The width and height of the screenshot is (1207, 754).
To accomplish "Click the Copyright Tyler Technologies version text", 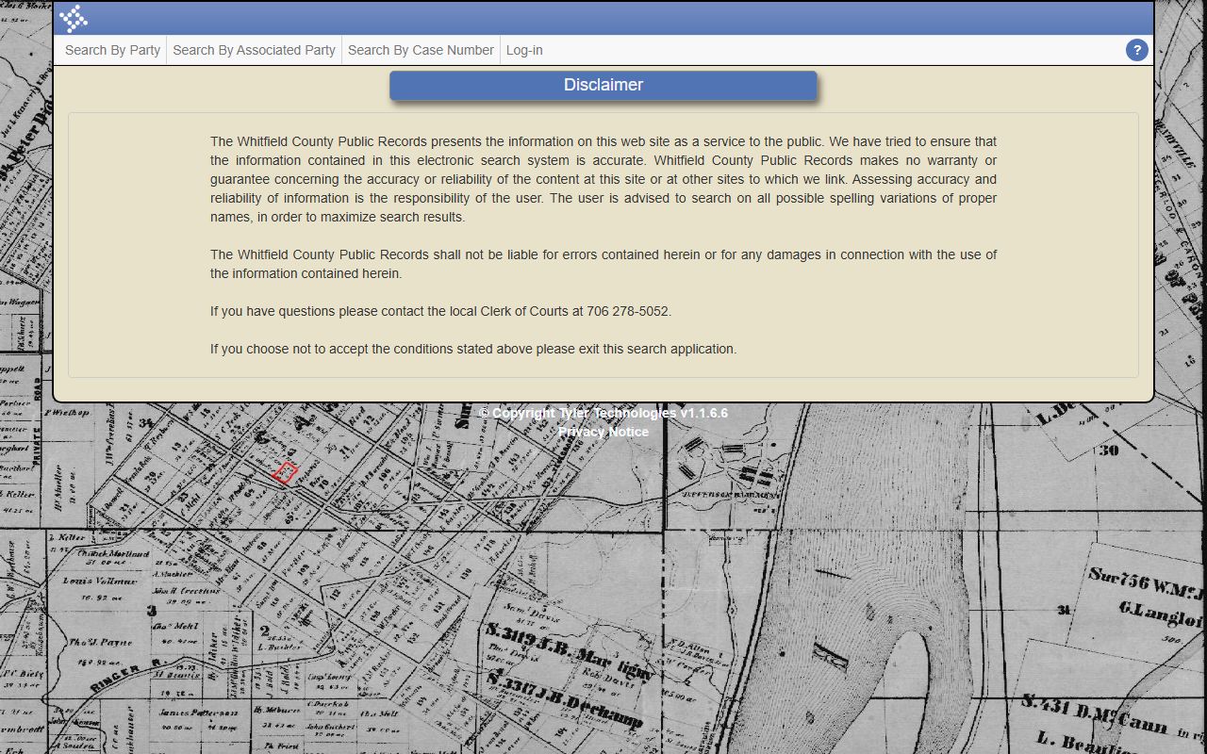I will coord(603,413).
